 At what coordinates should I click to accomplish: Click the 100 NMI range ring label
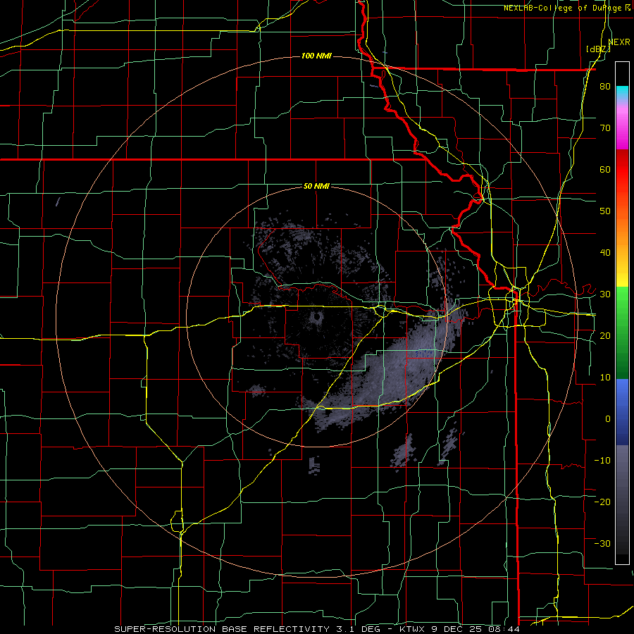tap(316, 56)
